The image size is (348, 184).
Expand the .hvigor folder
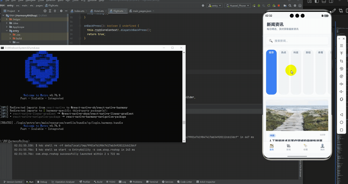click(7, 19)
